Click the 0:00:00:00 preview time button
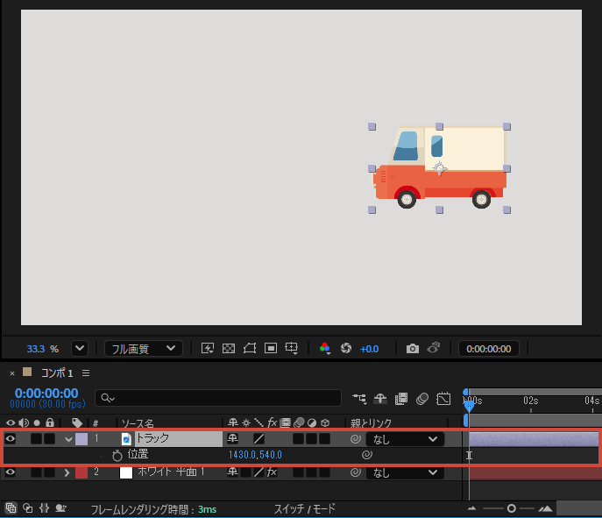The width and height of the screenshot is (602, 518). [x=488, y=349]
